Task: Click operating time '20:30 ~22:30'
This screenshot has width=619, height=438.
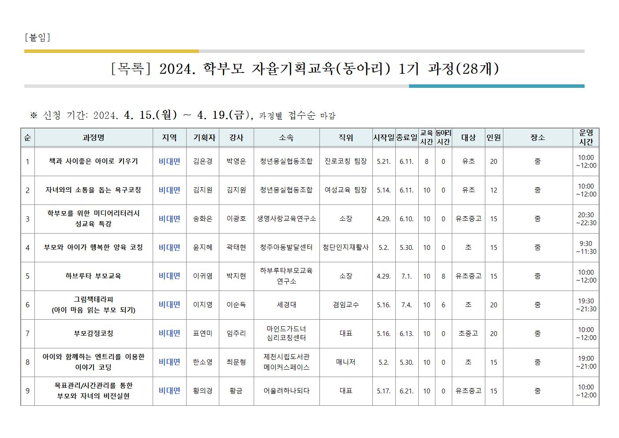Action: [586, 219]
